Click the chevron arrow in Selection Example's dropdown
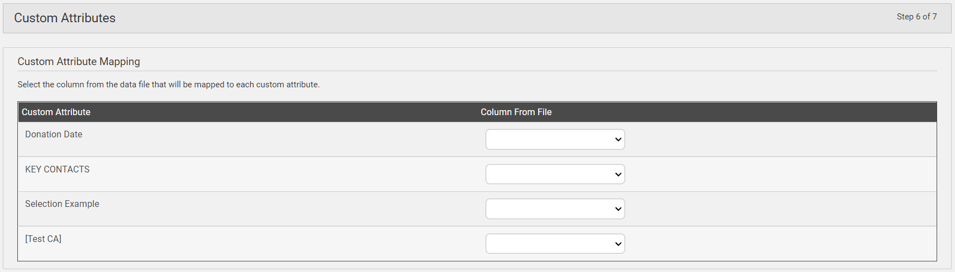The height and width of the screenshot is (272, 955). tap(618, 209)
